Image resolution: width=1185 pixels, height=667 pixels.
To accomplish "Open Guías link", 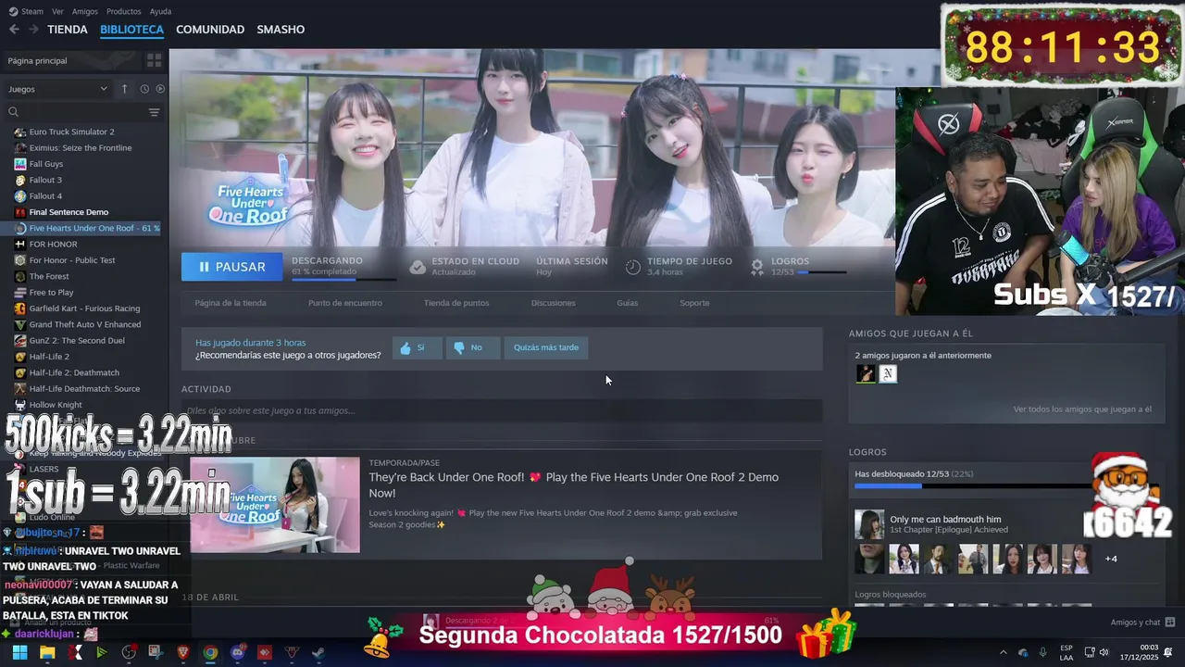I will click(628, 303).
